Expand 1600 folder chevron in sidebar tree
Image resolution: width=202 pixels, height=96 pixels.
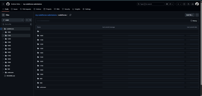pos(3,52)
